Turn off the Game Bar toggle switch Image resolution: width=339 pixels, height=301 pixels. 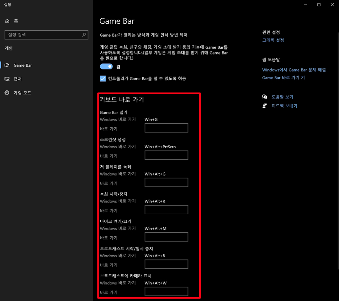coord(106,66)
